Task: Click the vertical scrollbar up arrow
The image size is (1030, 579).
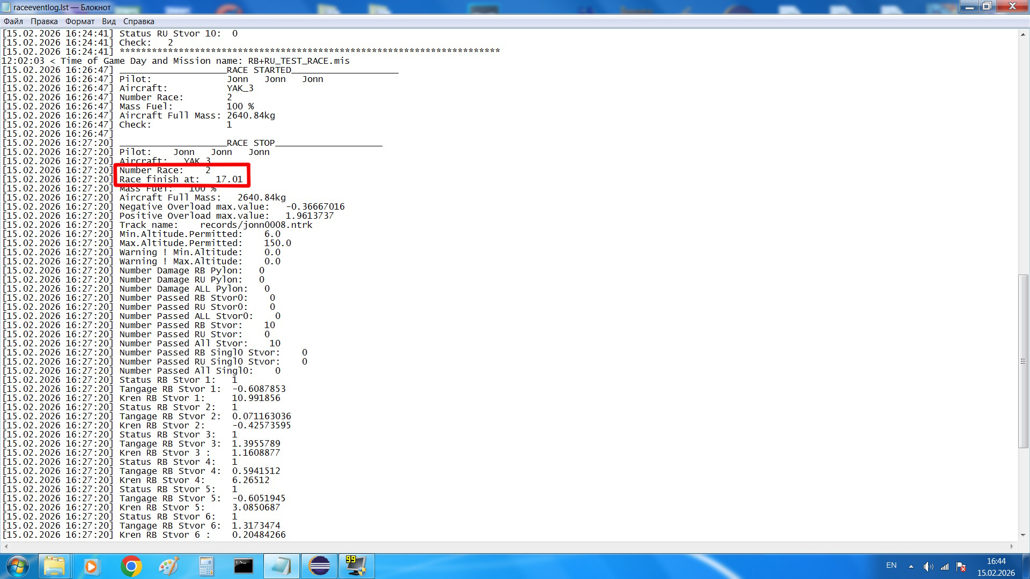Action: click(x=1023, y=34)
